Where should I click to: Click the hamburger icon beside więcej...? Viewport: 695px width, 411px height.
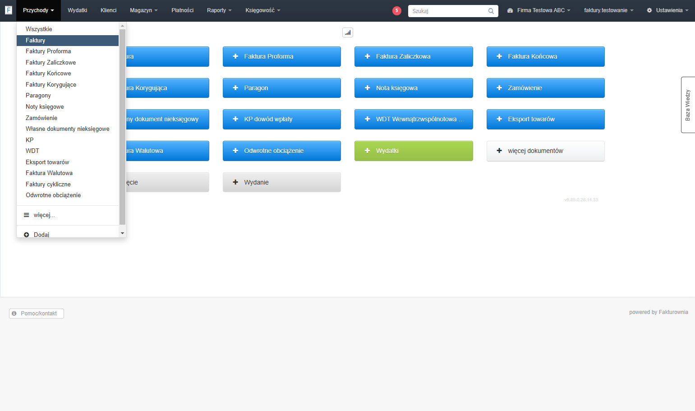tap(27, 215)
